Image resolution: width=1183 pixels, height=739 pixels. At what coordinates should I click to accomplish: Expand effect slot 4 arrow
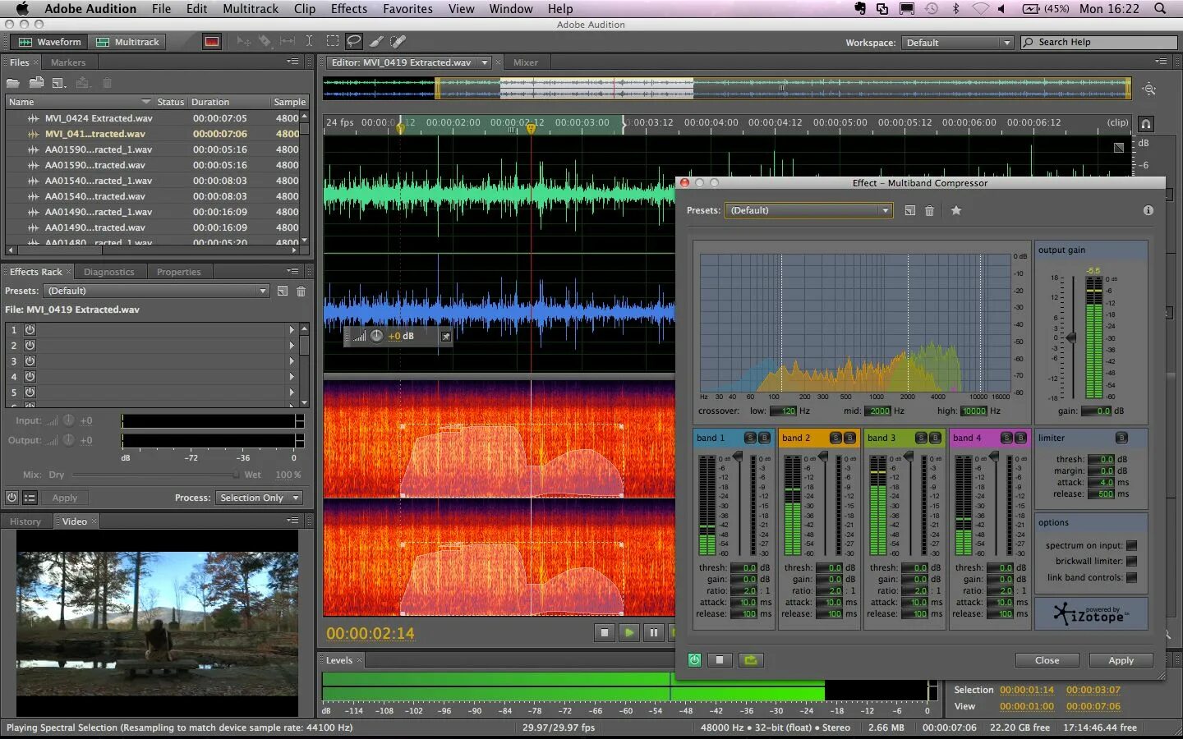[x=291, y=376]
